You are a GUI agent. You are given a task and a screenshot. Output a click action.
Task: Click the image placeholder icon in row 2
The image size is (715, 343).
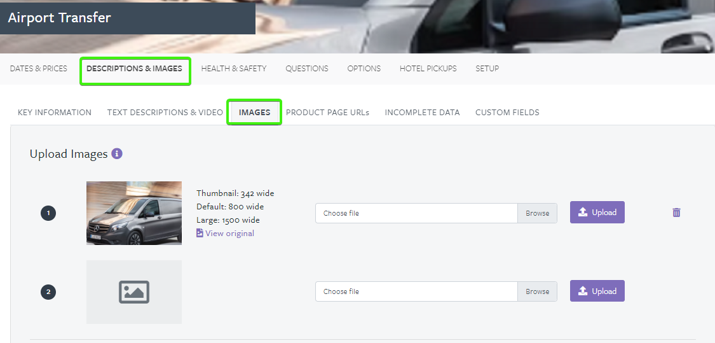tap(134, 292)
